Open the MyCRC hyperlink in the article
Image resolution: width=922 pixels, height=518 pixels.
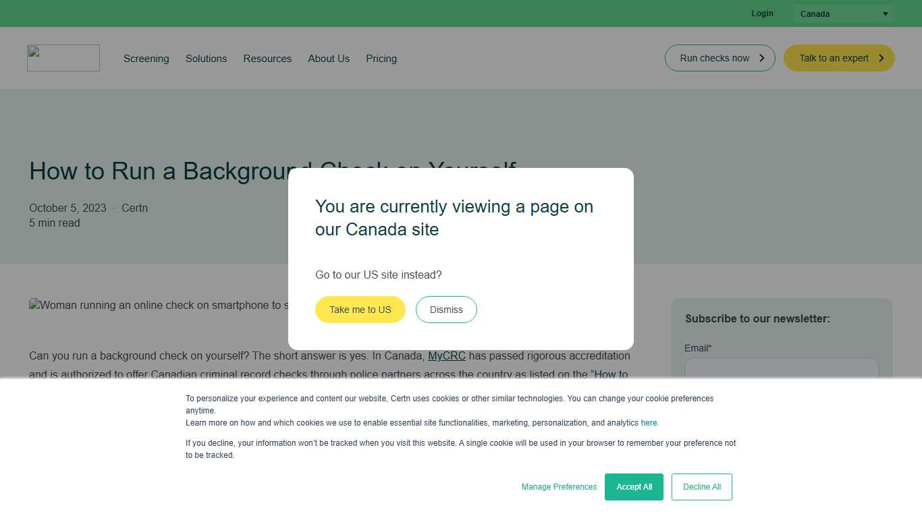pyautogui.click(x=446, y=355)
